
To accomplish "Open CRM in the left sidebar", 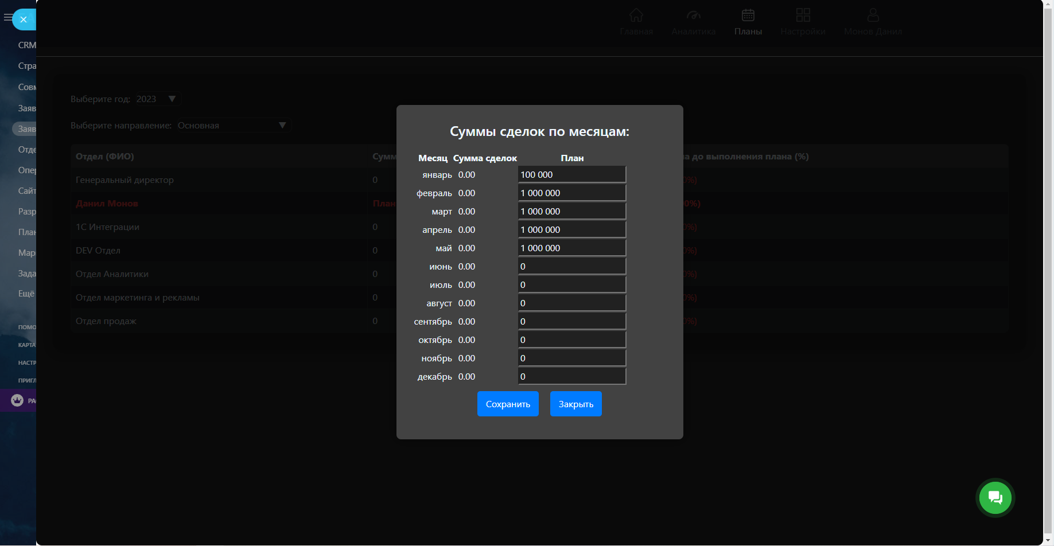I will point(27,45).
